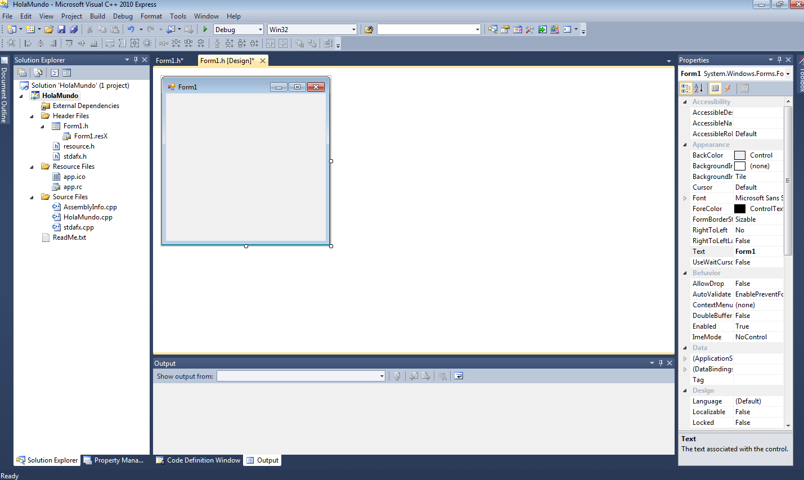Click the Clear All output icon
Viewport: 804px width, 480px height.
[443, 376]
